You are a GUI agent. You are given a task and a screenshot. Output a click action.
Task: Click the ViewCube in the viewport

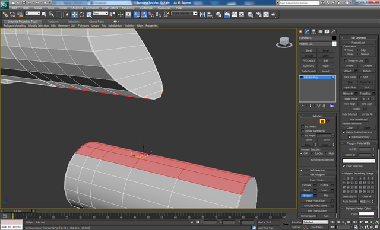click(284, 42)
